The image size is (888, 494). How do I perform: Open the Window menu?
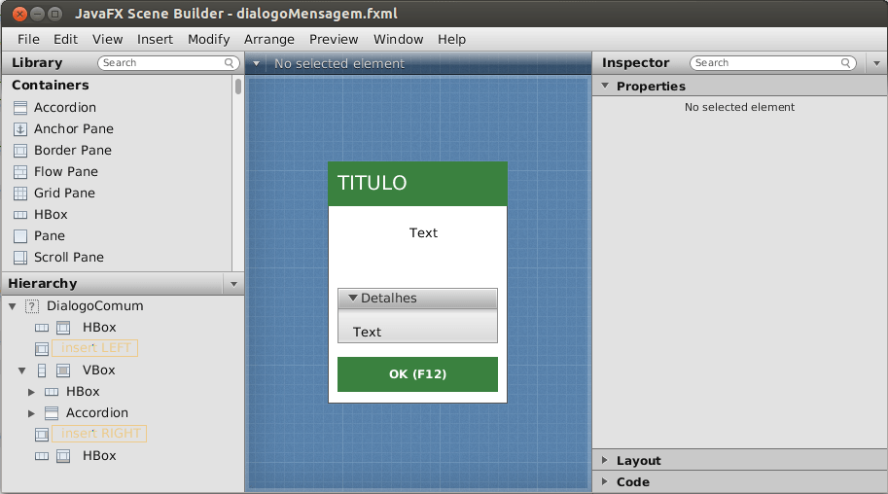point(398,39)
